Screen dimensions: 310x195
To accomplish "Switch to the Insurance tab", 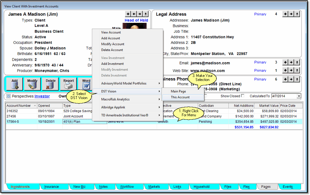I will pos(51,187).
